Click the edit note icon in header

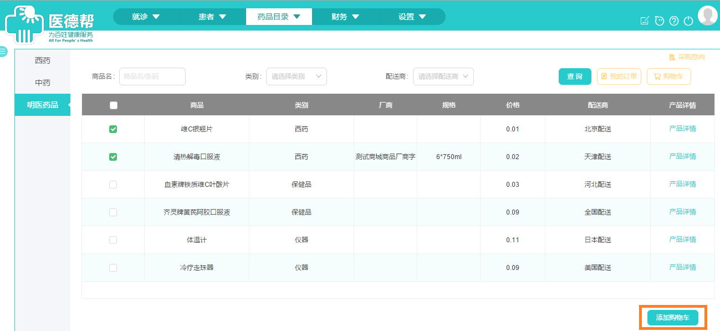tap(644, 21)
